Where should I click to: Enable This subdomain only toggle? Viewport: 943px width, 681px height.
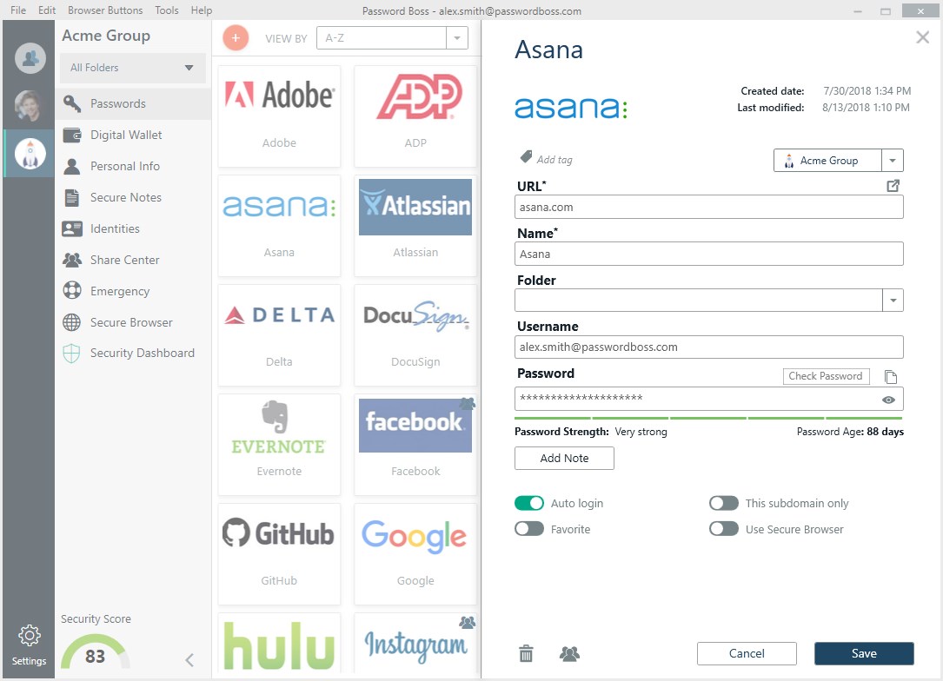tap(723, 503)
